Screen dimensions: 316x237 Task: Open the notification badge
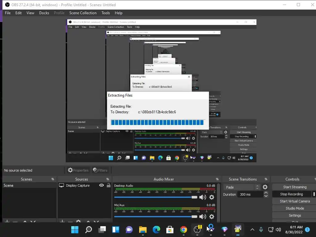tap(307, 230)
